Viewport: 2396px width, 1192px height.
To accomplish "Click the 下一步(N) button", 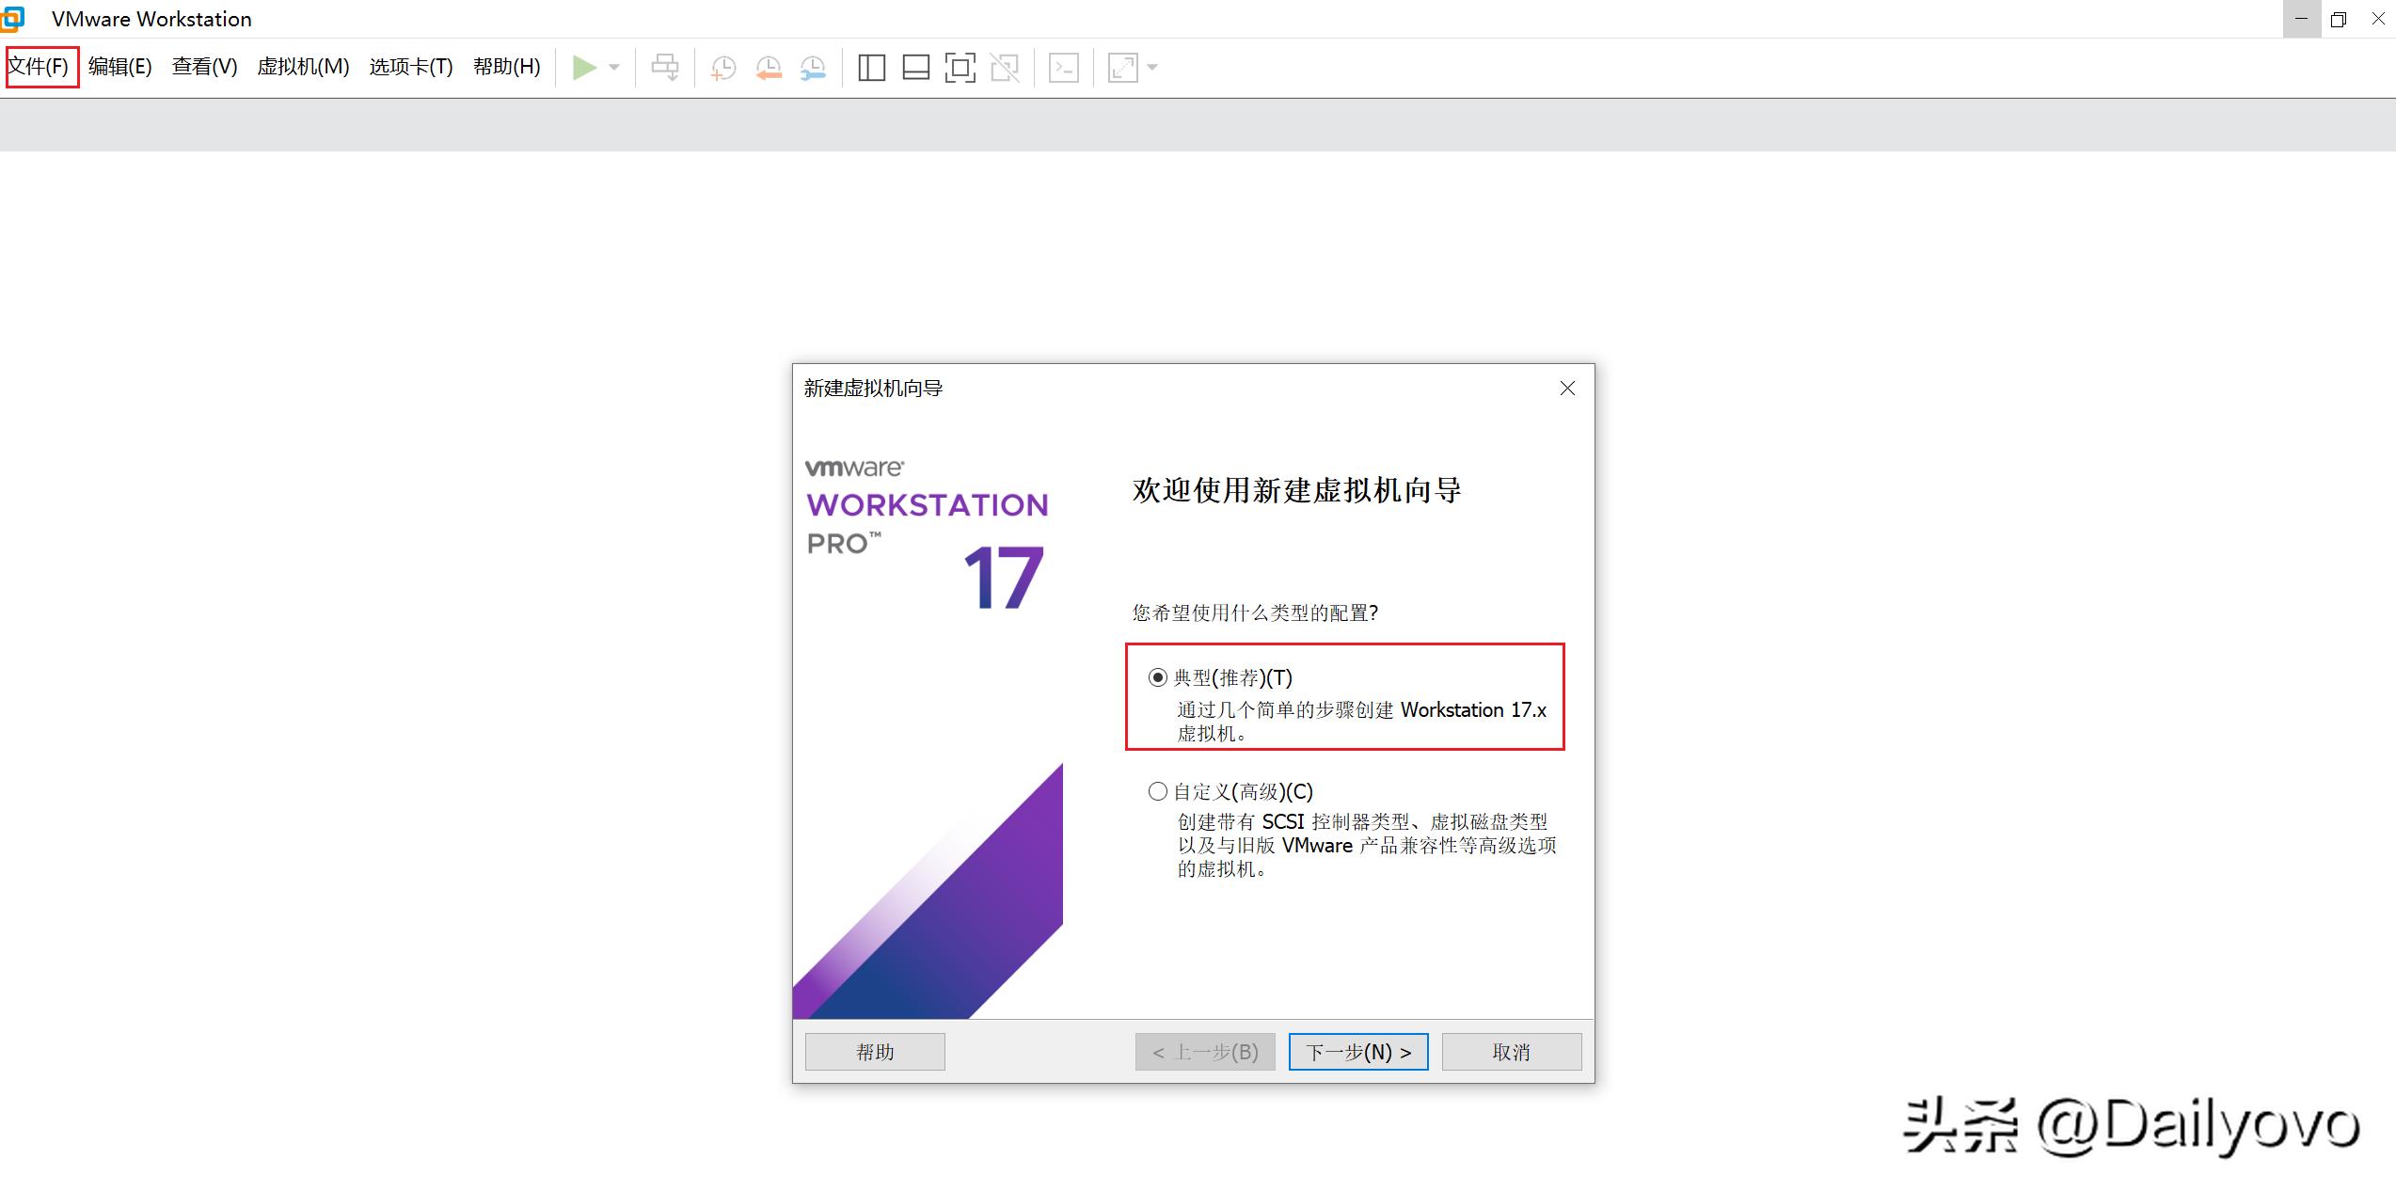I will [x=1357, y=1051].
